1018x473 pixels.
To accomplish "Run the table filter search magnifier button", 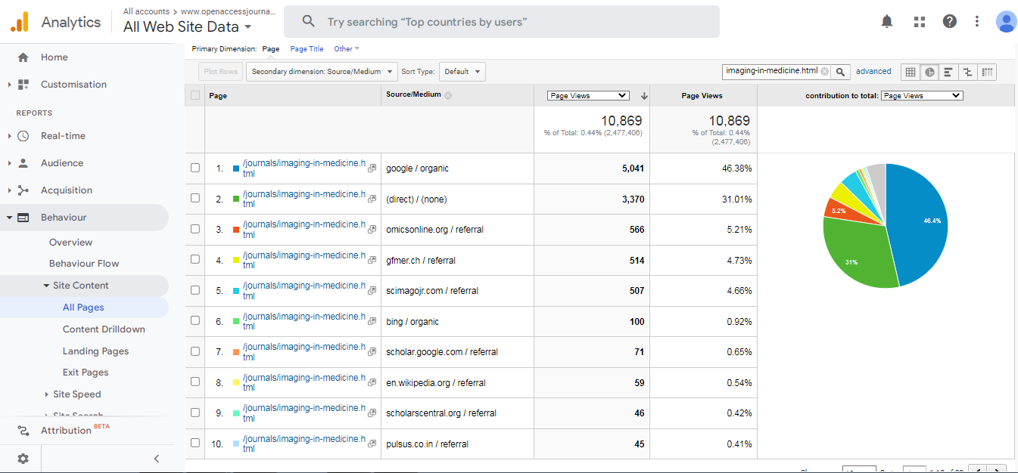I will (x=840, y=72).
